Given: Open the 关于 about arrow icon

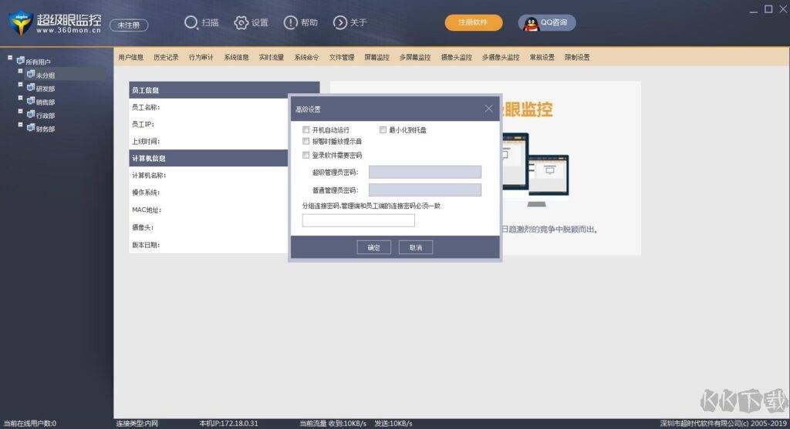Looking at the screenshot, I should (x=340, y=22).
